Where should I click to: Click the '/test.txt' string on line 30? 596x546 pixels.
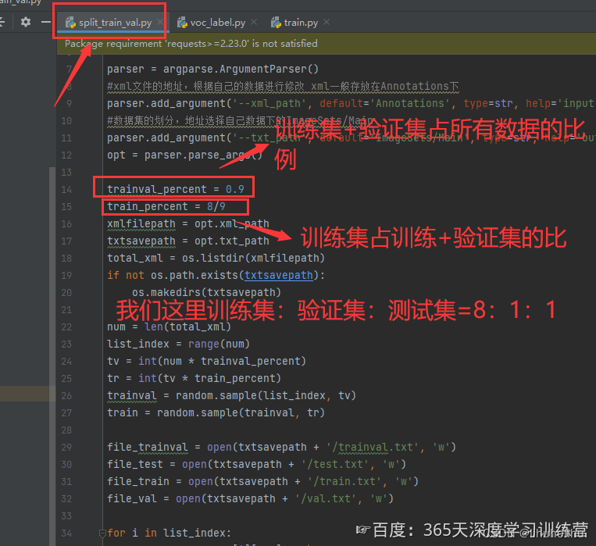(335, 464)
